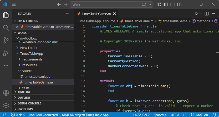Click line number 13 in the gutter
219x117 pixels.
[x=83, y=86]
